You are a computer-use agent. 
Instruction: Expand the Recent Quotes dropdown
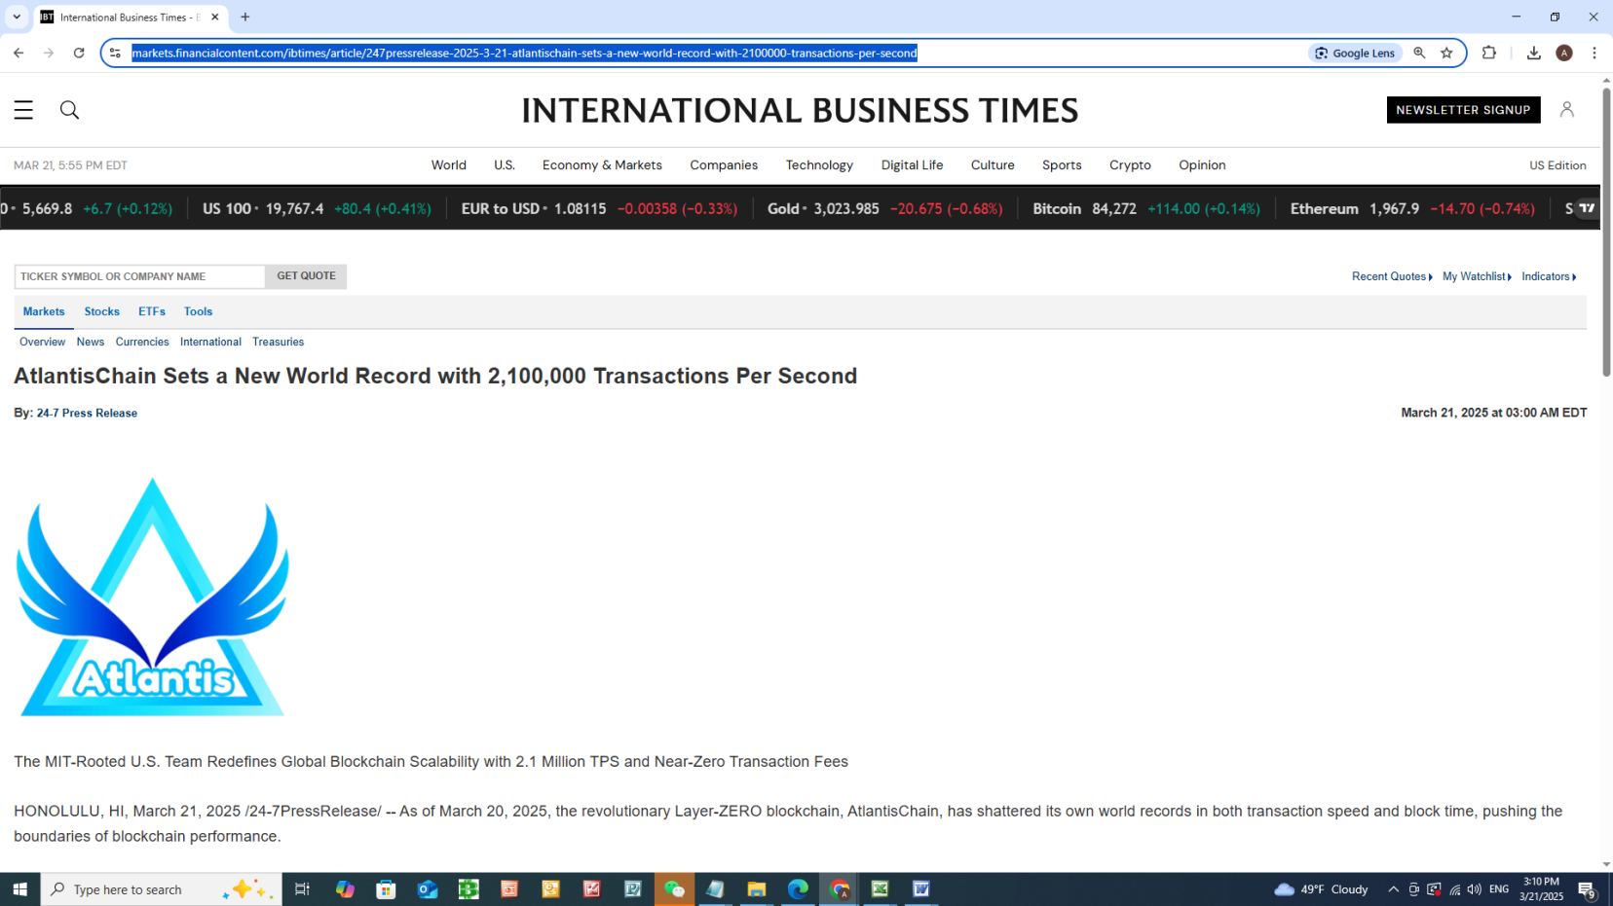tap(1391, 277)
